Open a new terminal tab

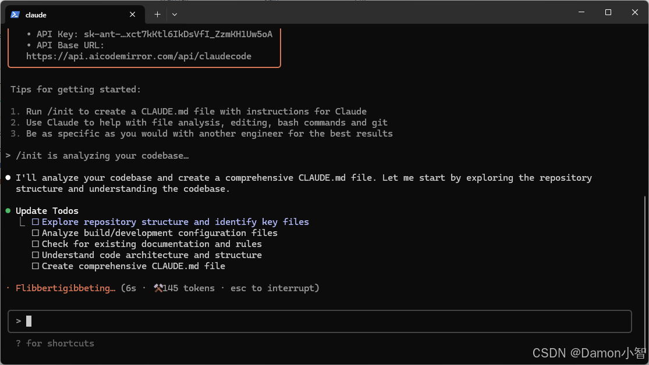(x=157, y=14)
